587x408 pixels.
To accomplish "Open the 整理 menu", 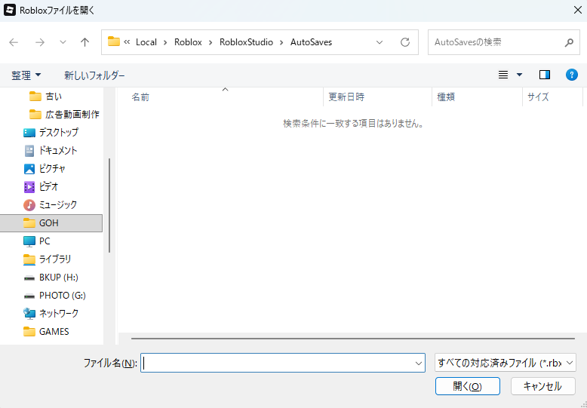I will pyautogui.click(x=26, y=75).
